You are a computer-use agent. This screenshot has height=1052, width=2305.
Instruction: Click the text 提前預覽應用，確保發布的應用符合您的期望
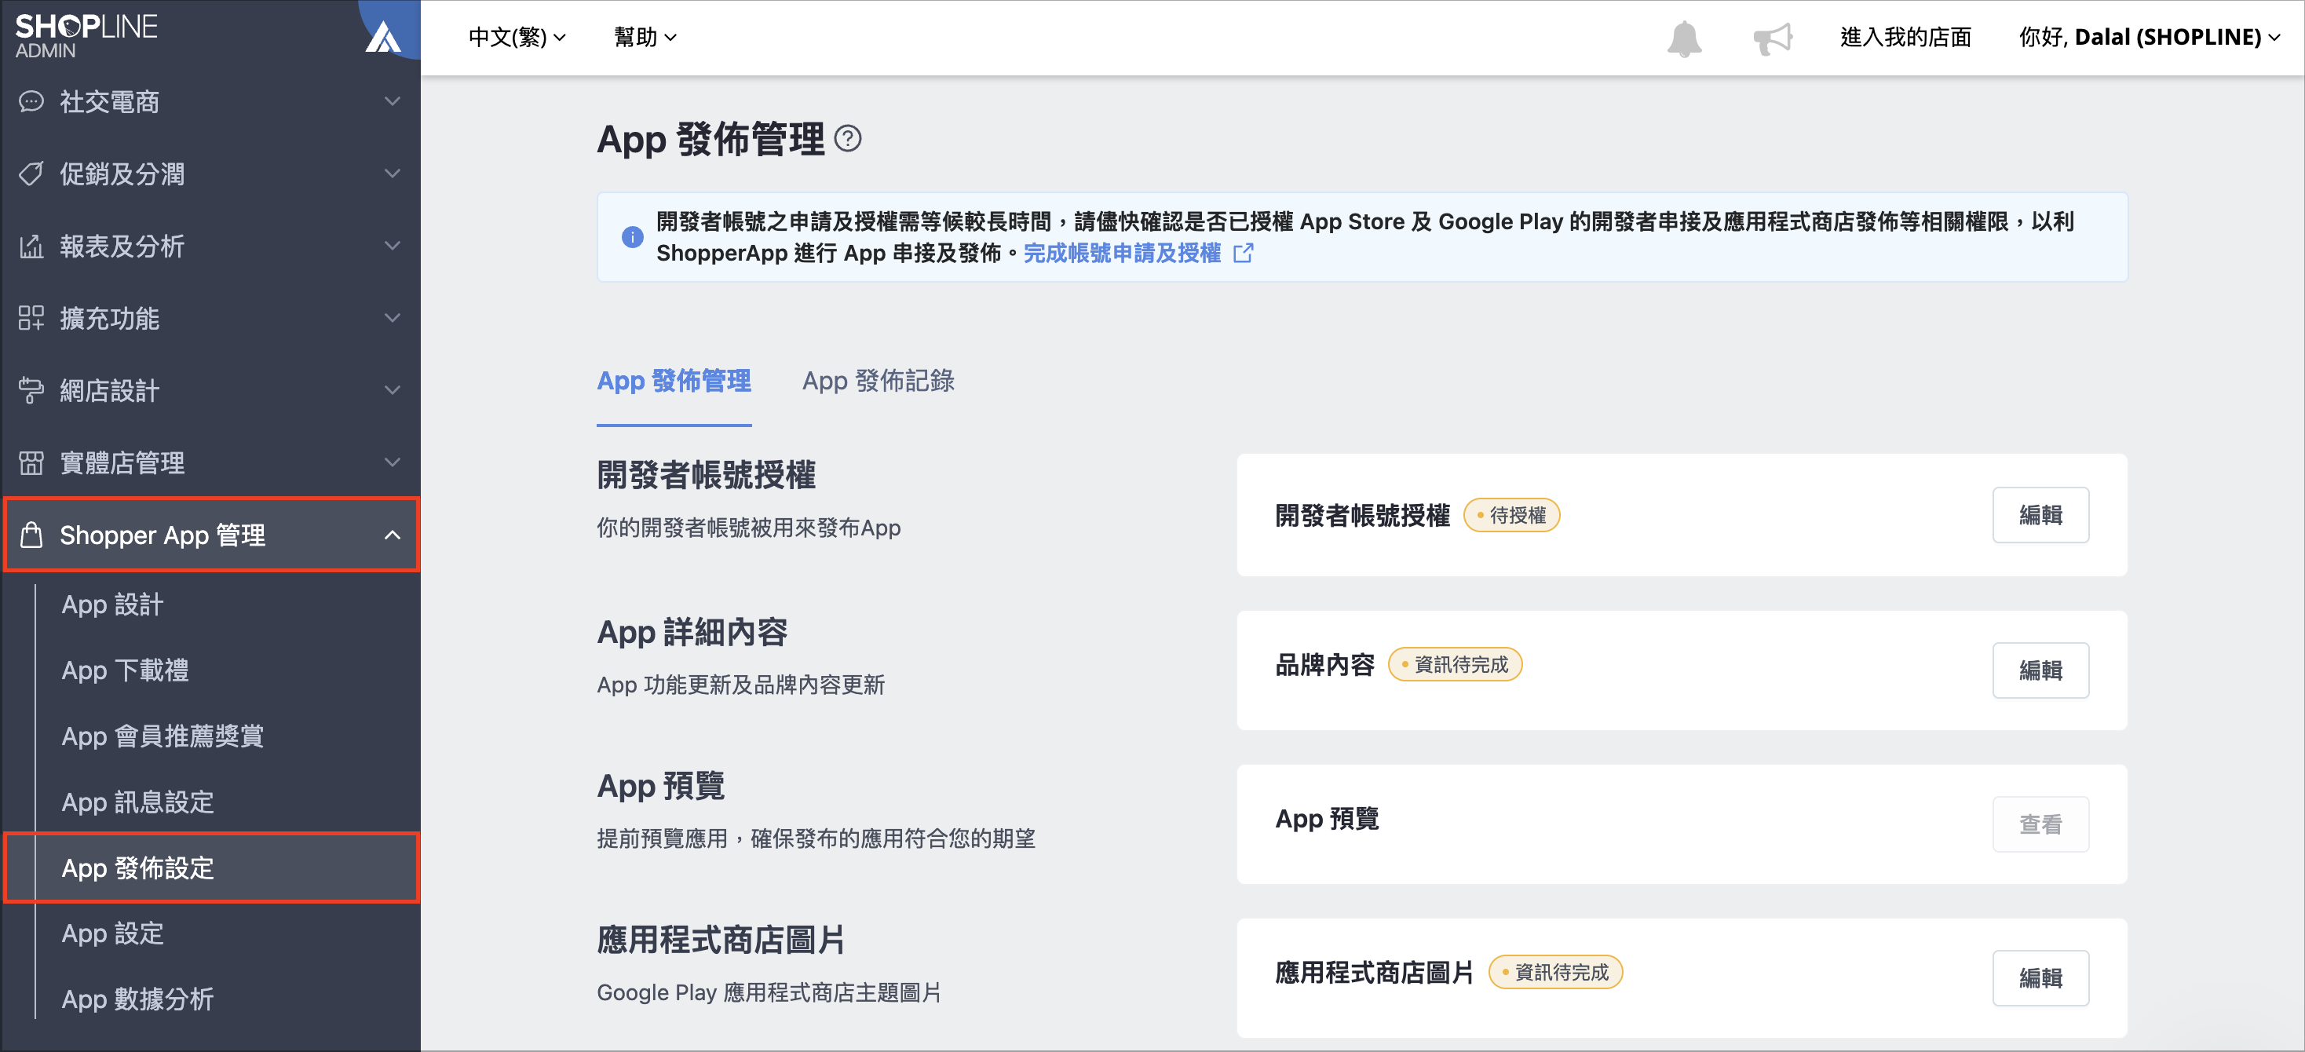pos(815,839)
